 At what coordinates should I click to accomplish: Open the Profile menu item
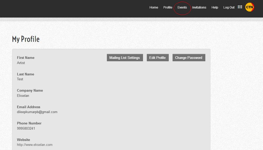click(x=168, y=7)
